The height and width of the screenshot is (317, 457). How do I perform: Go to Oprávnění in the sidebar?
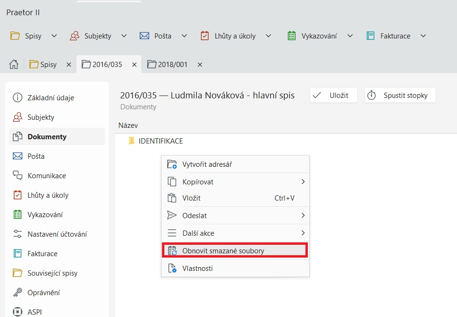(44, 293)
